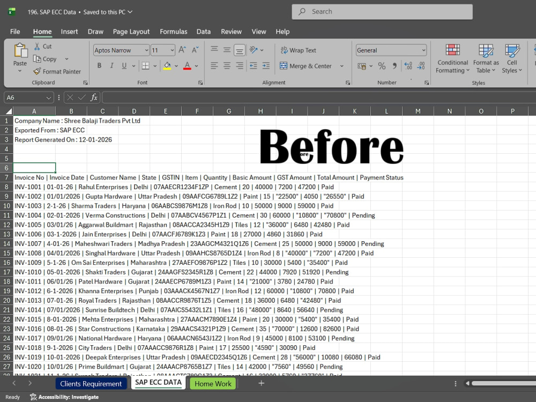Open Font settings dialog launcher
Viewport: 536px width, 402px height.
pos(200,83)
